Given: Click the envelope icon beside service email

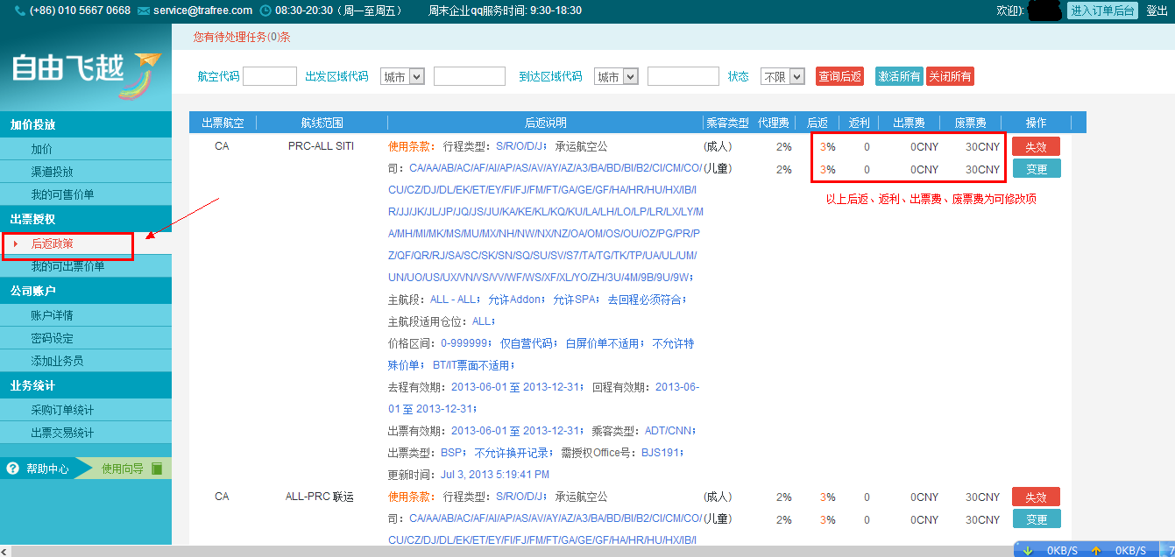Looking at the screenshot, I should point(144,11).
